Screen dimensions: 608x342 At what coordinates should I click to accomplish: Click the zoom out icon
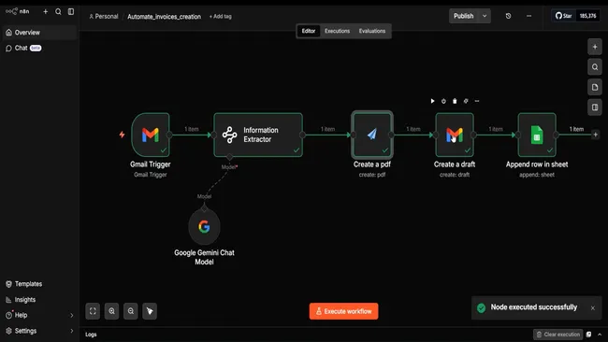click(131, 311)
